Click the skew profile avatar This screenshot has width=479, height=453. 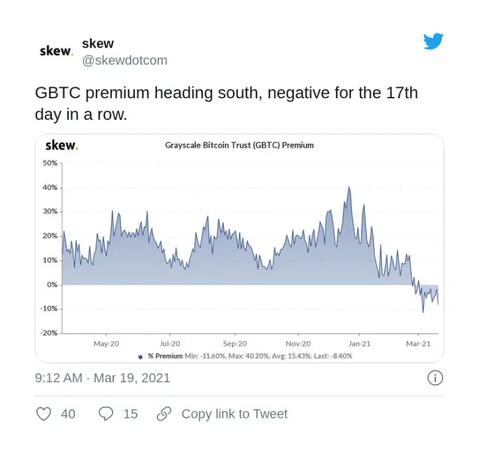click(x=55, y=51)
